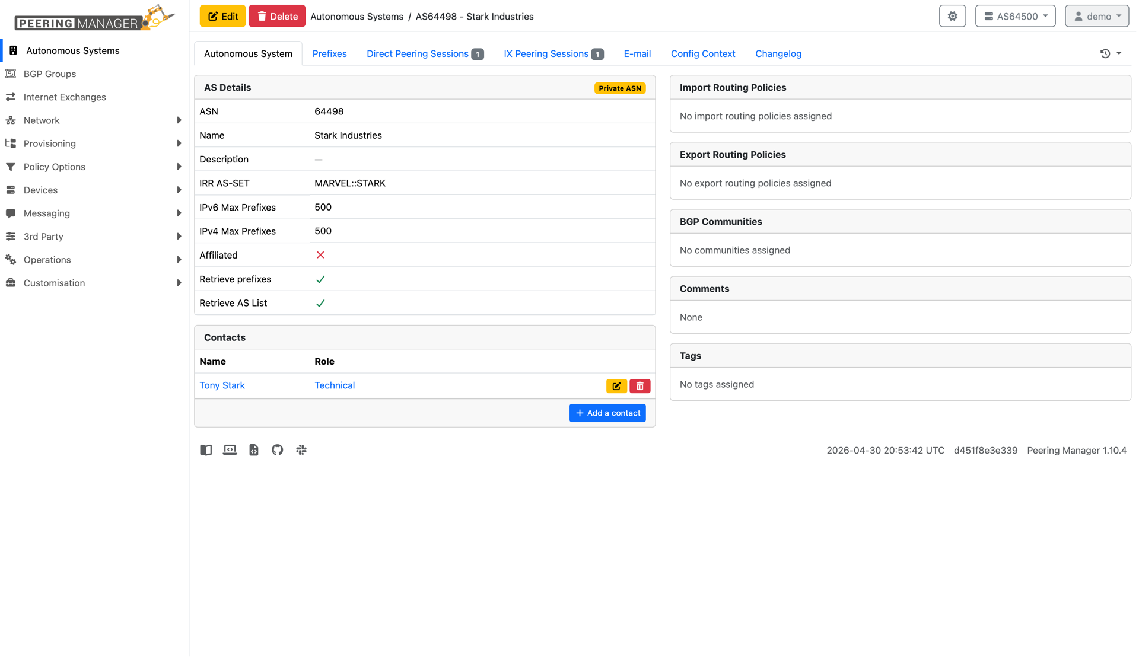This screenshot has height=657, width=1139.
Task: Click the MARVEL::STARK AS-SET value
Action: (x=350, y=183)
